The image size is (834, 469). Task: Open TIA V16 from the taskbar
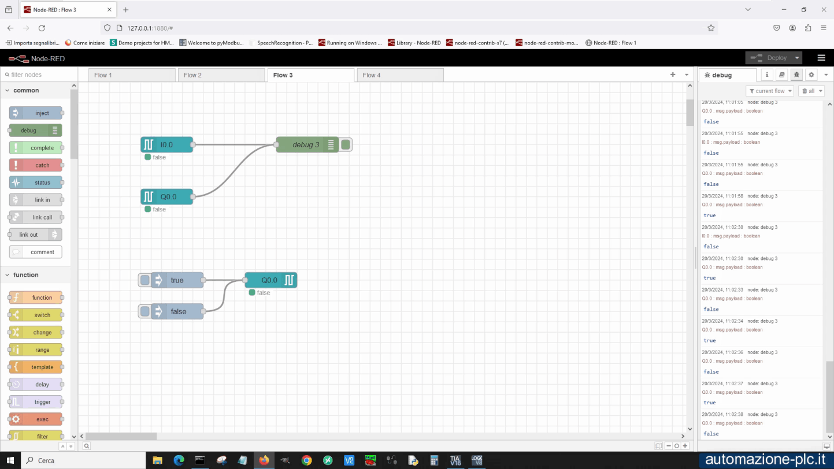point(455,460)
